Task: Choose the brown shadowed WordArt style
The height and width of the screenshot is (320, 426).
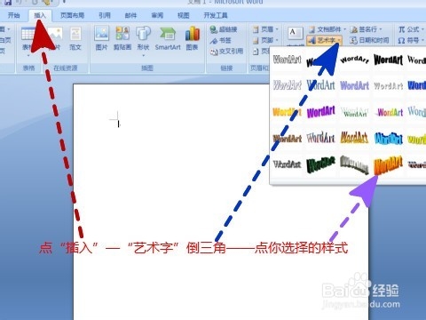Action: click(288, 138)
